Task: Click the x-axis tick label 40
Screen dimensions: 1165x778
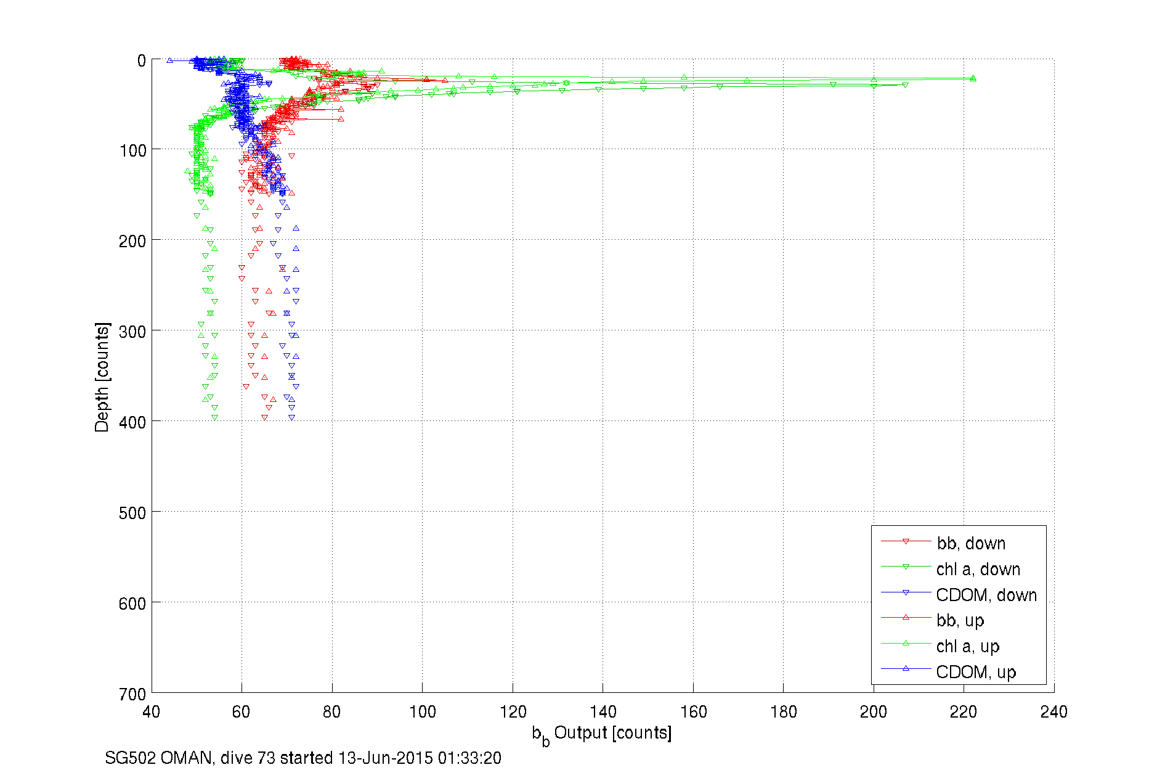Action: click(152, 712)
